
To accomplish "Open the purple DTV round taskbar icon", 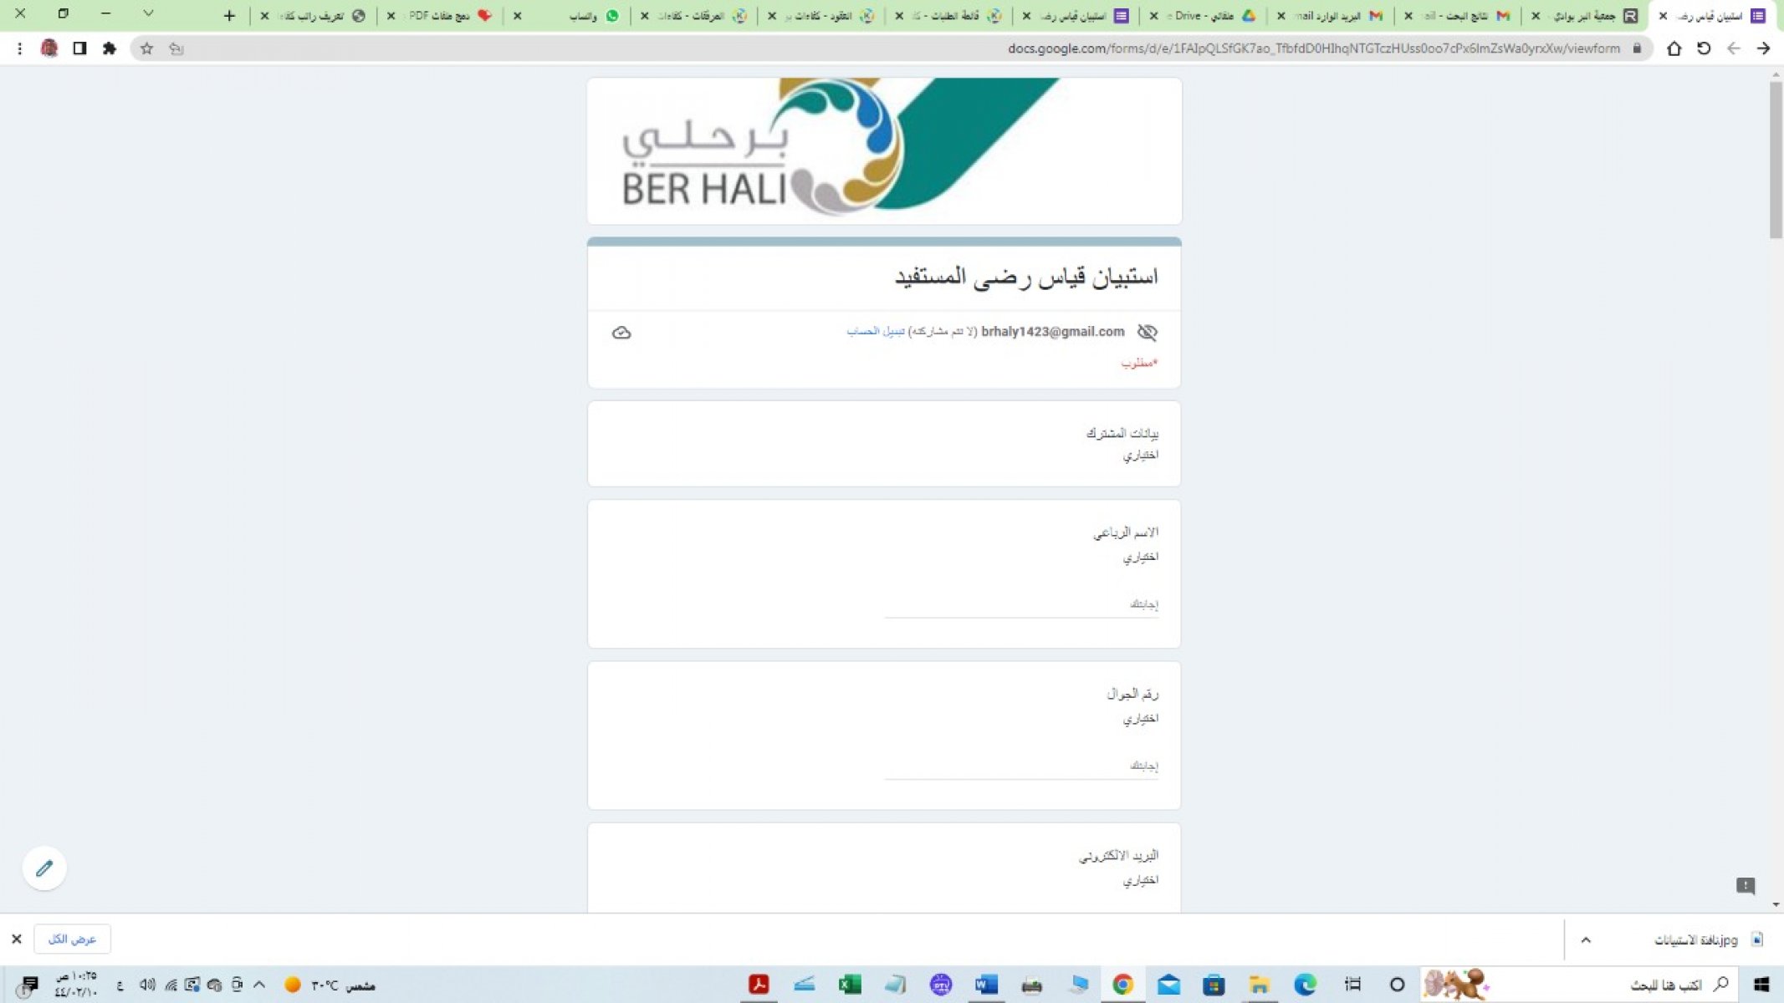I will pos(940,985).
